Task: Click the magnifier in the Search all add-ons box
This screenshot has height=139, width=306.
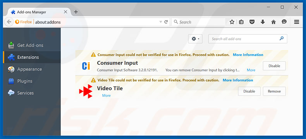Action: [x=282, y=39]
